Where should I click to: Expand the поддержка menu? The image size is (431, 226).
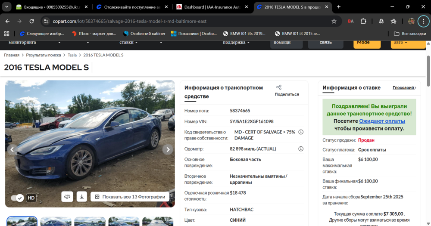(x=236, y=42)
